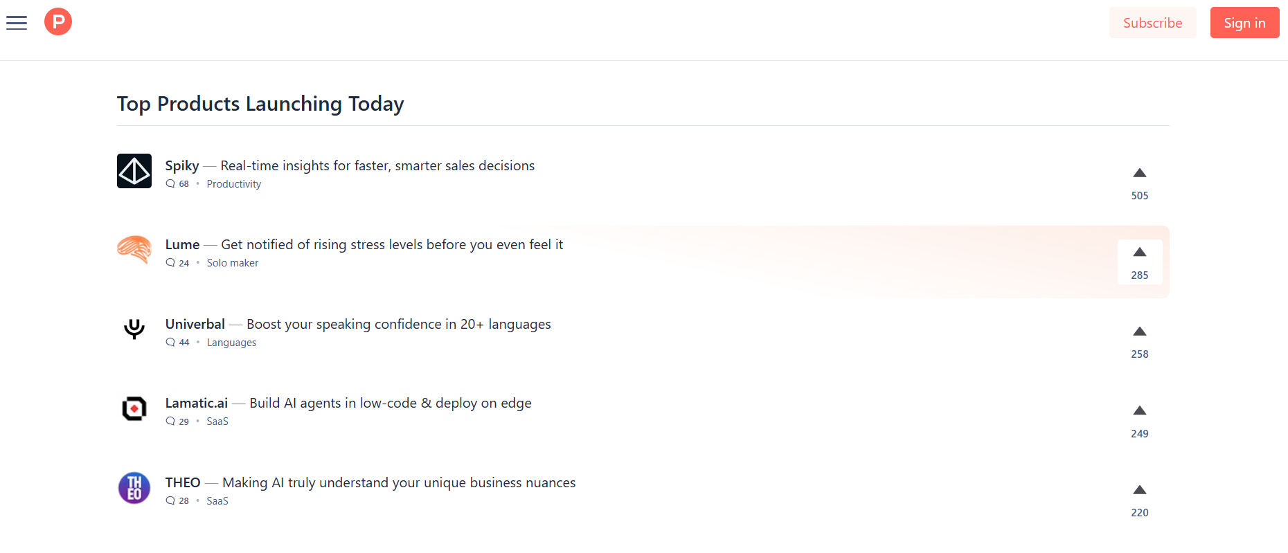The height and width of the screenshot is (553, 1288).
Task: Click the Univerbal product icon
Action: coord(134,329)
